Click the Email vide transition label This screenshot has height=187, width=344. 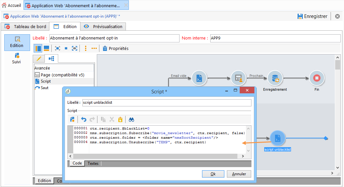179,76
